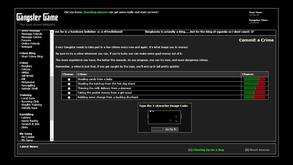This screenshot has width=293, height=165.
Task: Click the captcha code image
Action: coord(164,117)
